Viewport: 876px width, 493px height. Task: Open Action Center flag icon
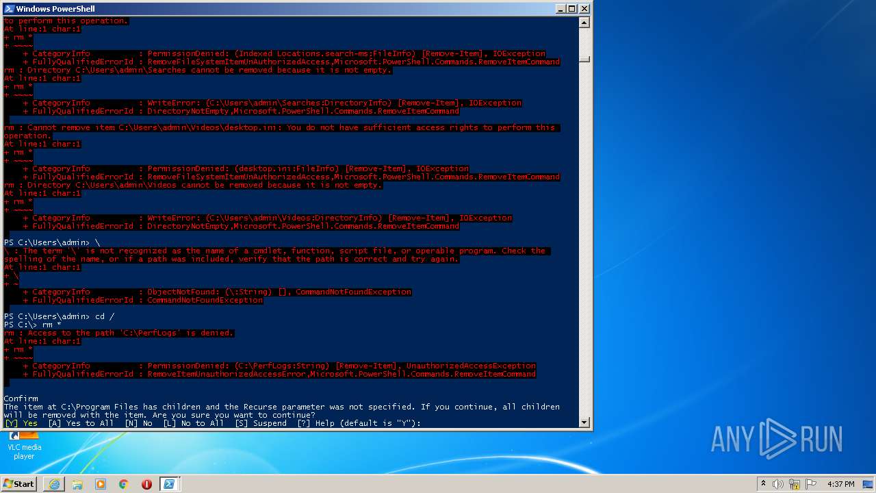[x=810, y=484]
